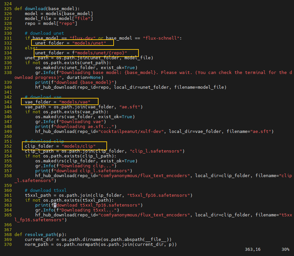Click 'model = models[base_model]' on line 326
This screenshot has height=256, width=294.
[x=59, y=13]
